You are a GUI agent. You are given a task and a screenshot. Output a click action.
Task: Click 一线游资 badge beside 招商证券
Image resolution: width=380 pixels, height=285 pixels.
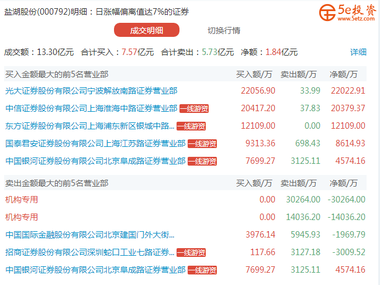pyautogui.click(x=191, y=252)
